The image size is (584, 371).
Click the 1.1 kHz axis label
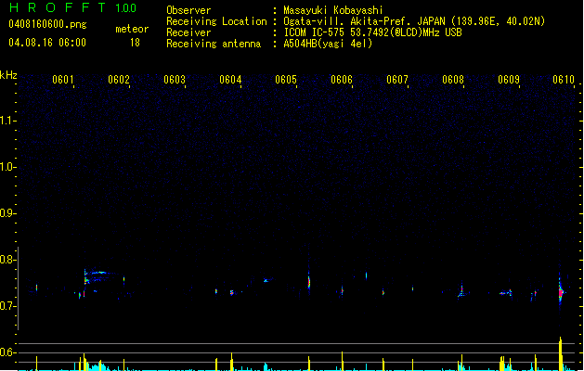pos(6,121)
